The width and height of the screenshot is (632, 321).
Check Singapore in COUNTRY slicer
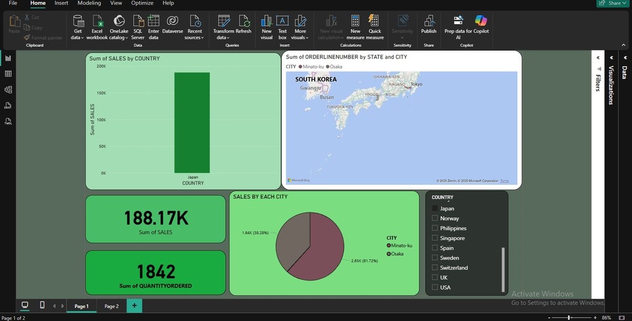click(x=435, y=238)
